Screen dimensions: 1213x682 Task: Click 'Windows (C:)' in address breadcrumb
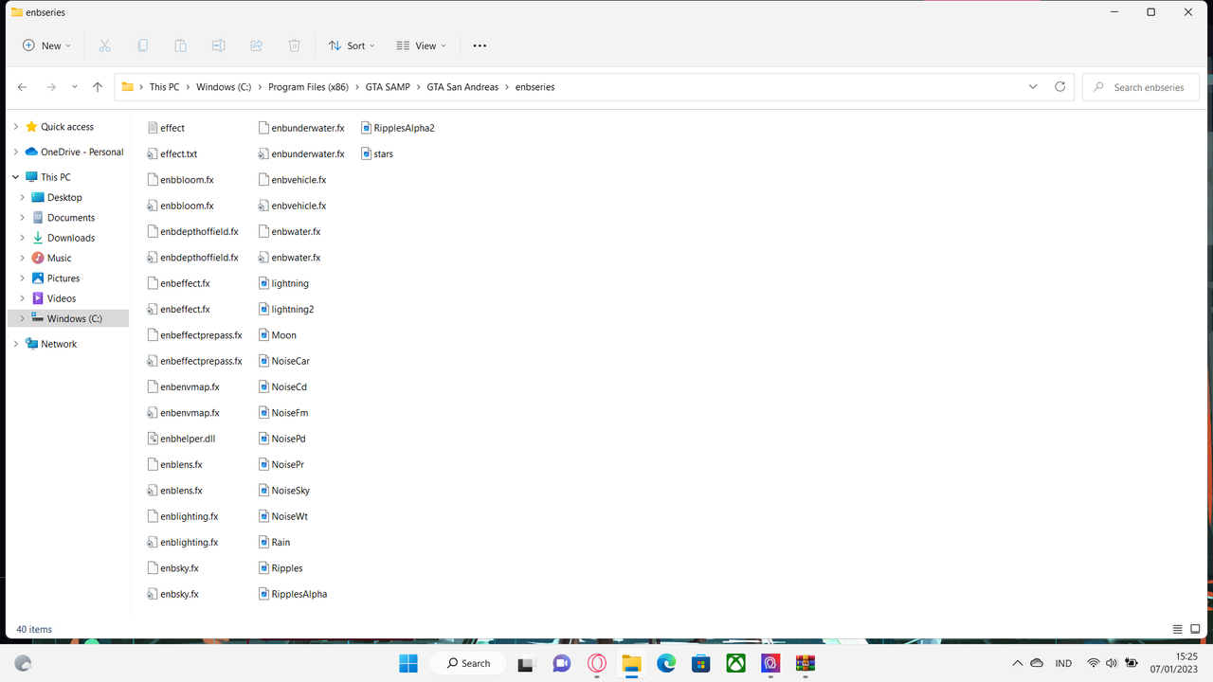[224, 87]
